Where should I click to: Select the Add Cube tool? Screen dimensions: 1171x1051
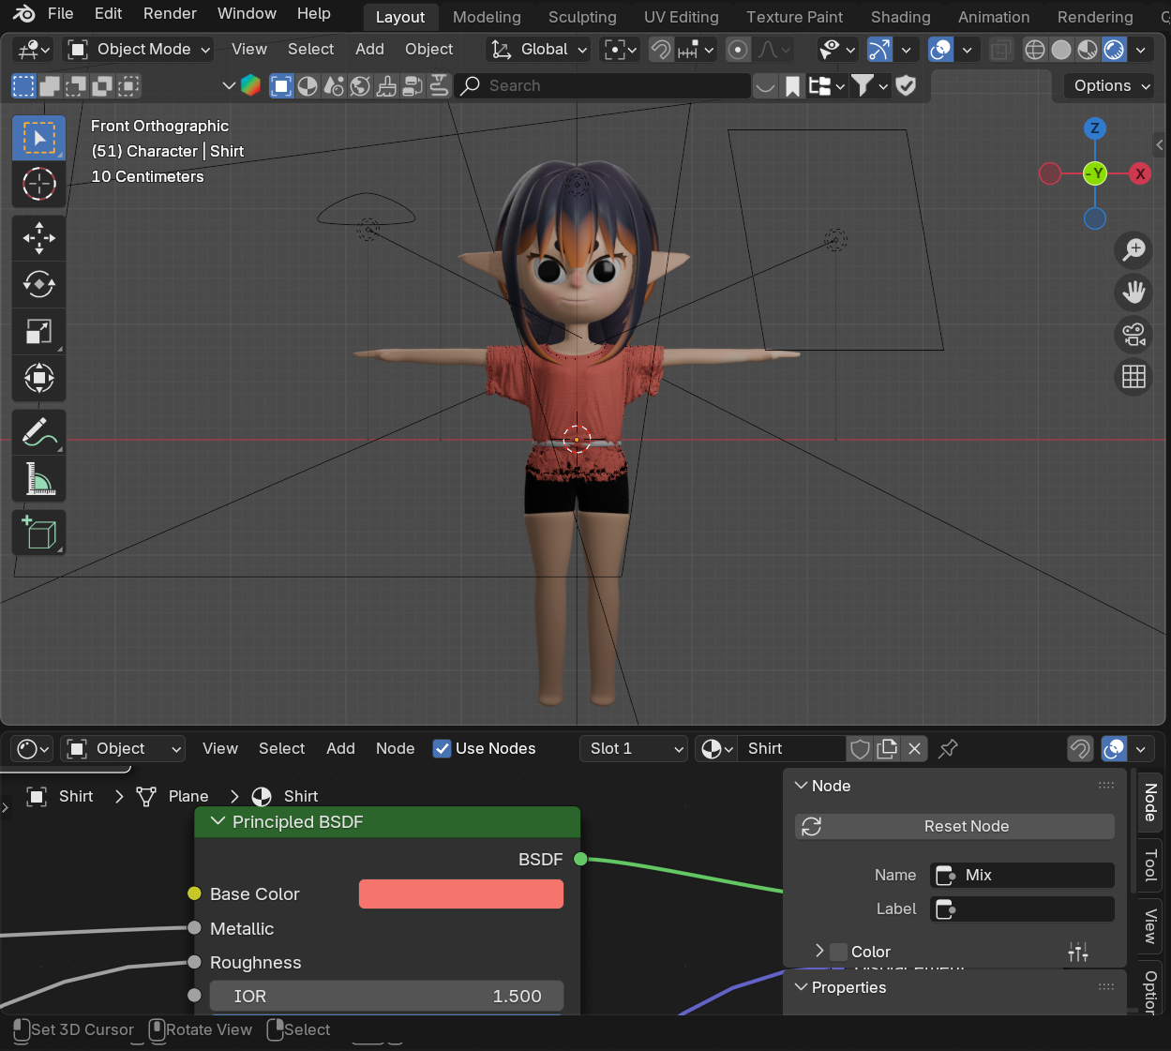(38, 533)
